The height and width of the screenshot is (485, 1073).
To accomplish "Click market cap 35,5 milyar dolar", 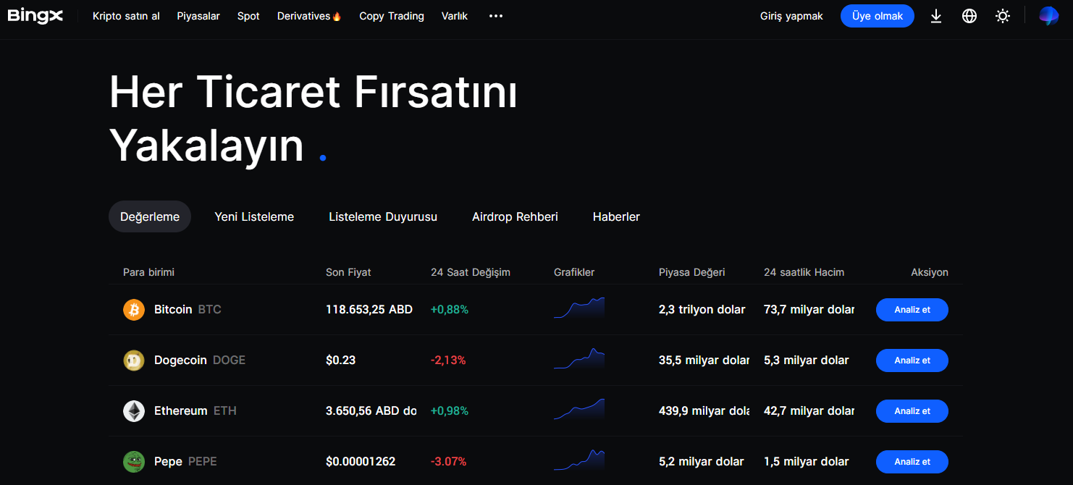I will [704, 360].
